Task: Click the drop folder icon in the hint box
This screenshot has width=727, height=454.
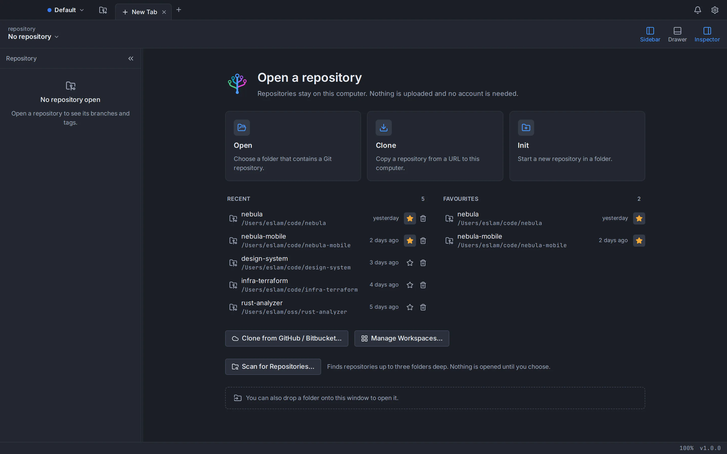Action: click(x=238, y=398)
